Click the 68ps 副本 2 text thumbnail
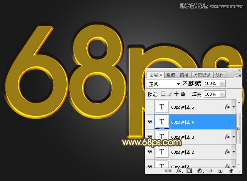The width and height of the screenshot is (247, 181). [162, 152]
